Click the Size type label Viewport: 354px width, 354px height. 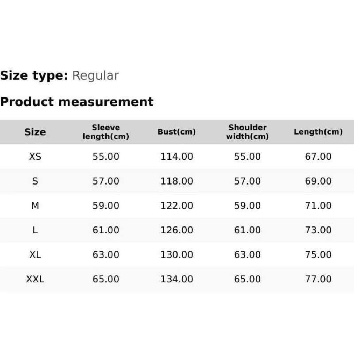tap(34, 76)
